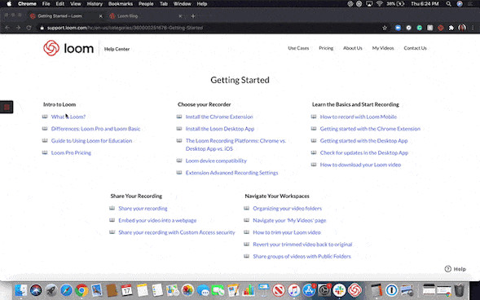Open the What is Loom? article
480x300 pixels.
pyautogui.click(x=68, y=117)
